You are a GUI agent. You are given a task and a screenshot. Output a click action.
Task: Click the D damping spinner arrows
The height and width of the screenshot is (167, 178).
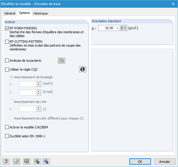pyautogui.click(x=39, y=109)
